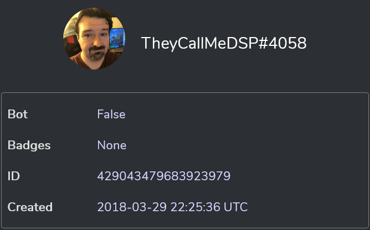Screen dimensions: 370x230
Task: Select the None value beside Badges
Action: 112,145
